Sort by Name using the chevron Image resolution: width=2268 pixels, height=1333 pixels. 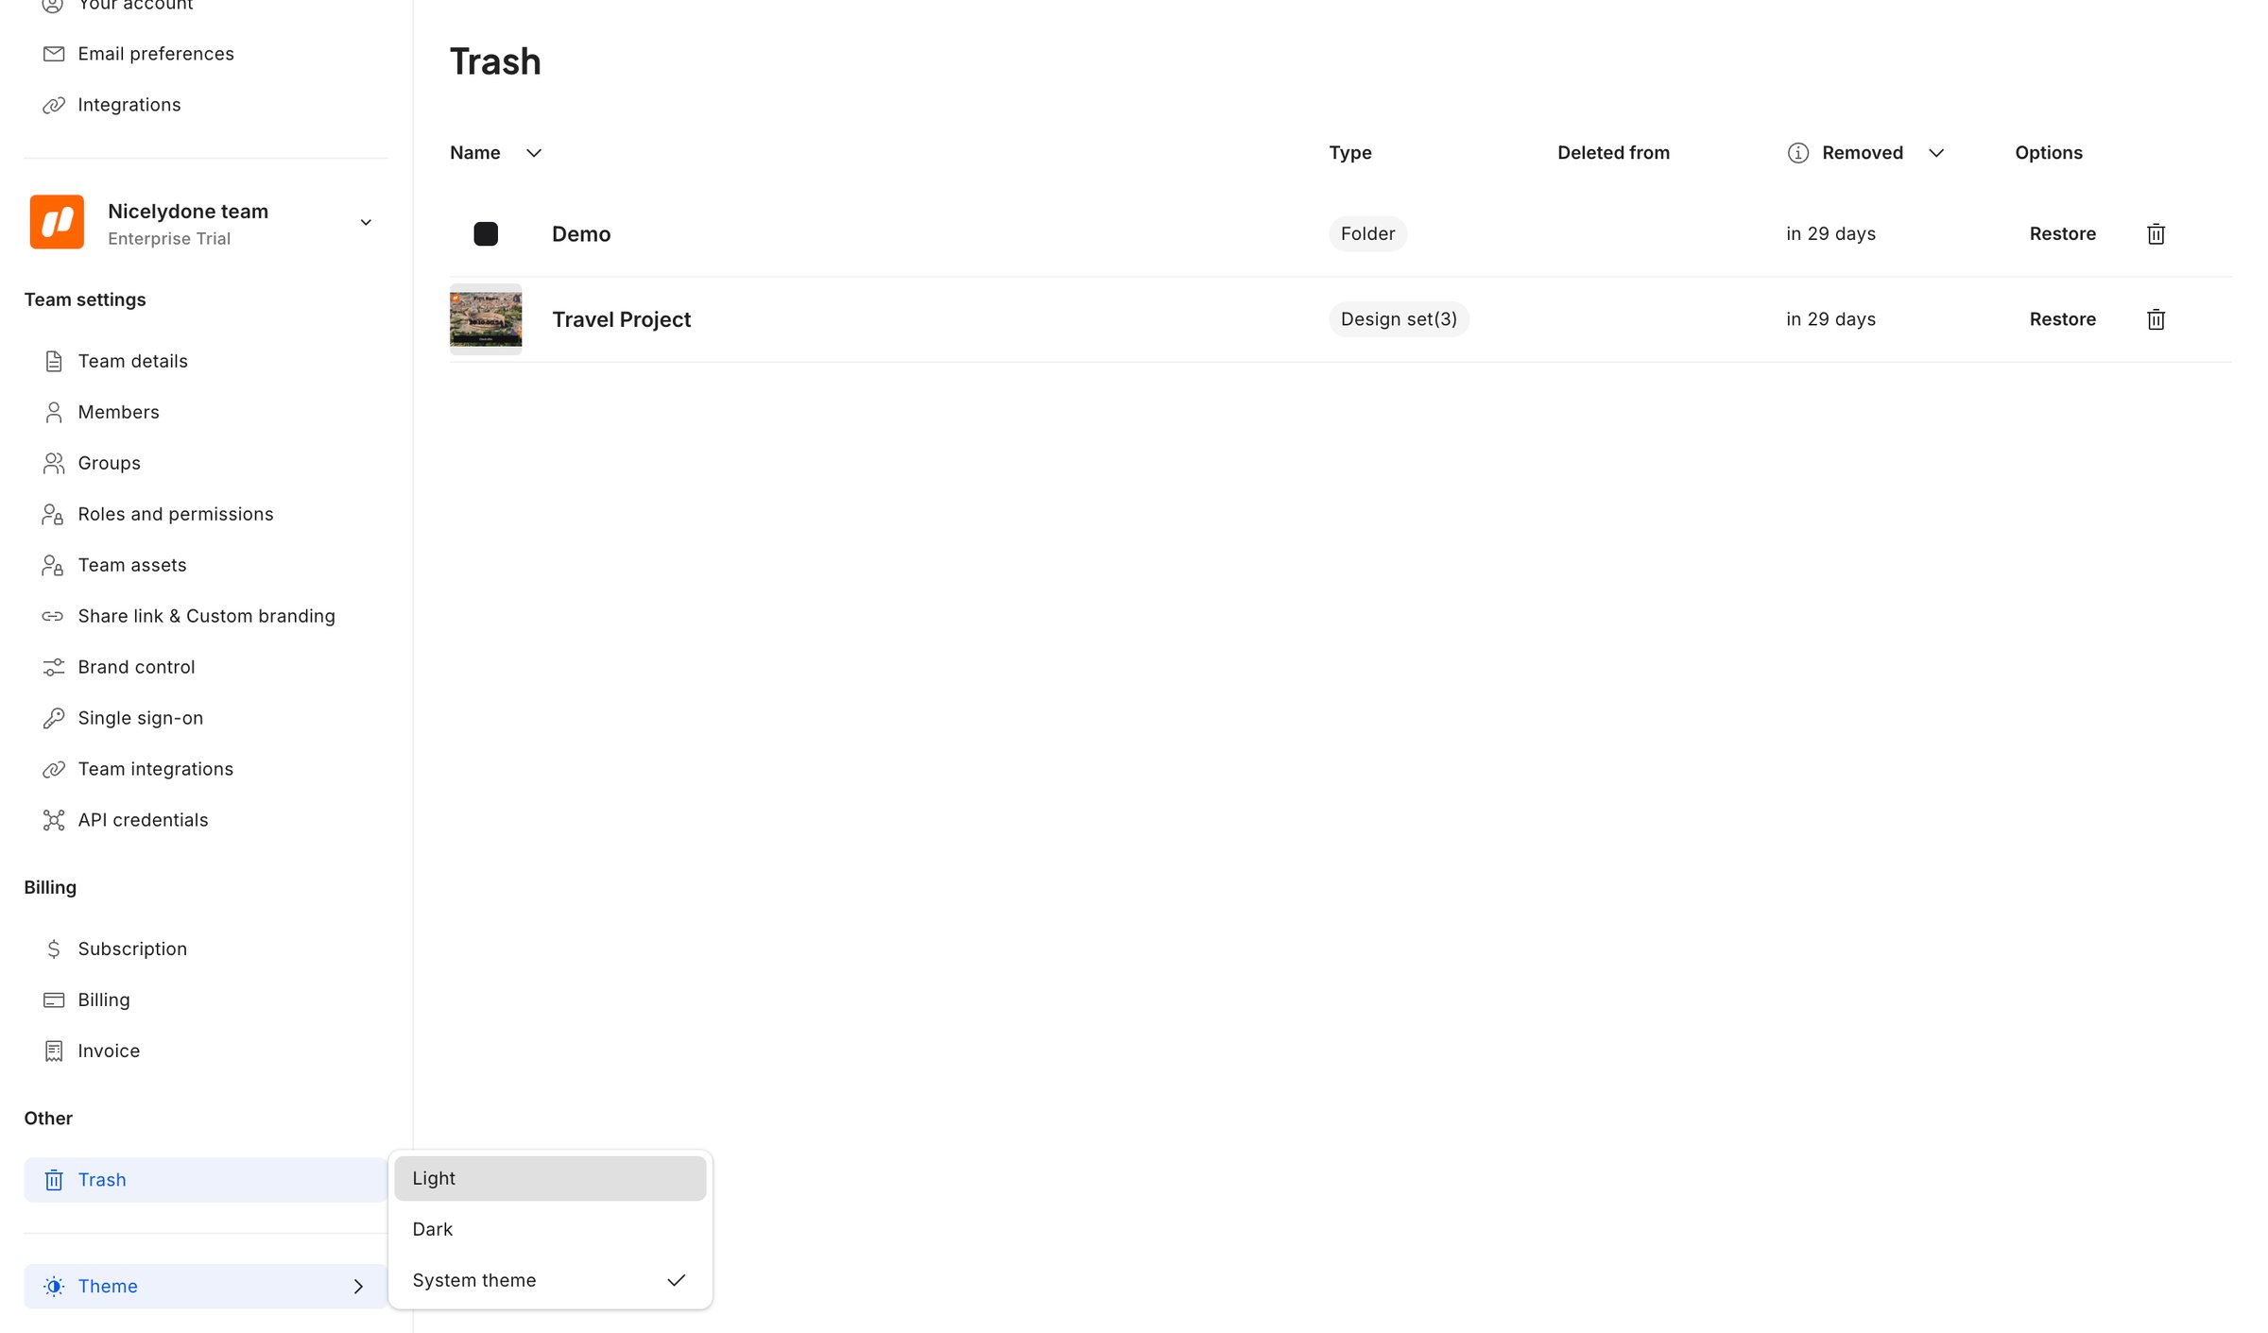534,153
